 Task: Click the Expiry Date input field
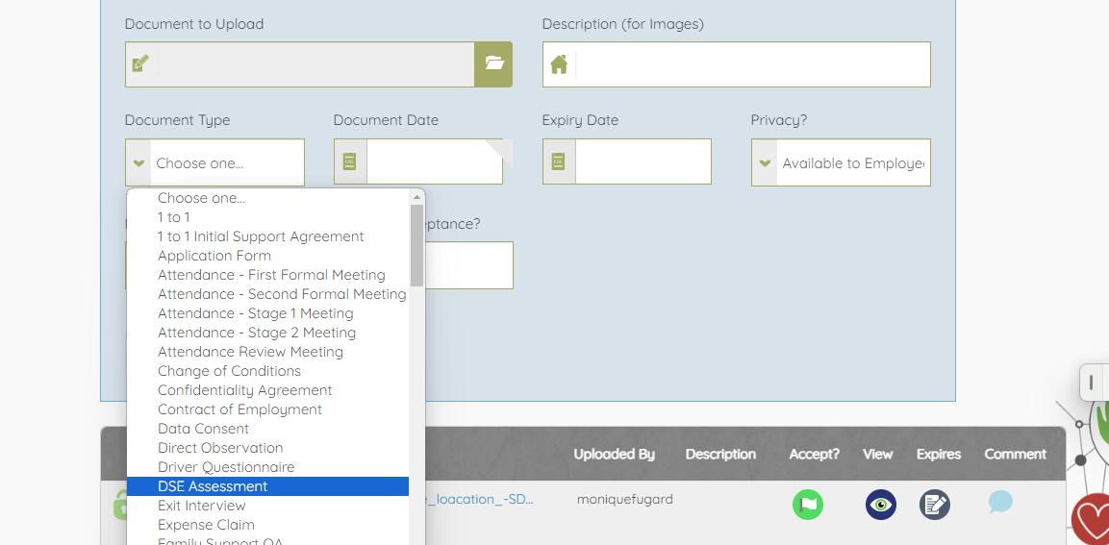tap(643, 161)
